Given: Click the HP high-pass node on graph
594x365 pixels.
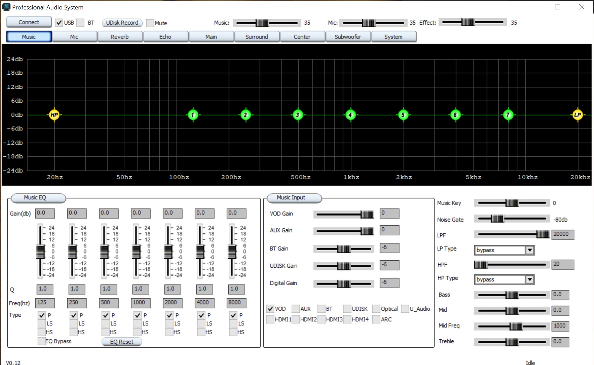Looking at the screenshot, I should coord(54,115).
